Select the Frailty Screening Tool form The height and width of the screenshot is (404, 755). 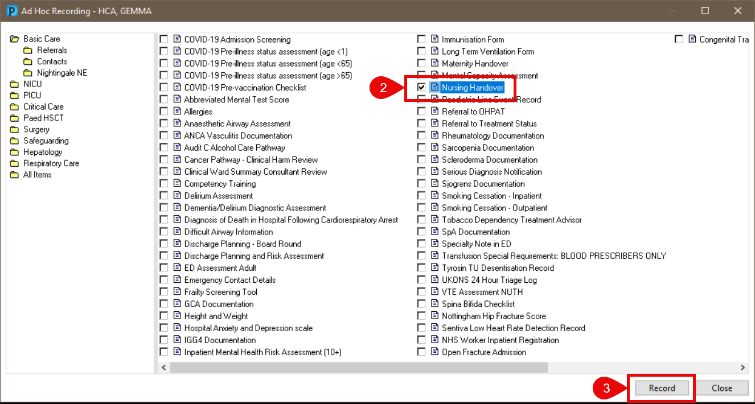click(220, 292)
